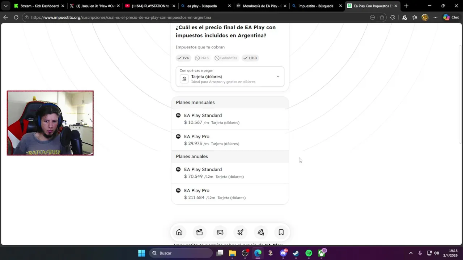
Task: Expand the Tarjeta (dólares) payment dropdown
Action: [x=230, y=76]
